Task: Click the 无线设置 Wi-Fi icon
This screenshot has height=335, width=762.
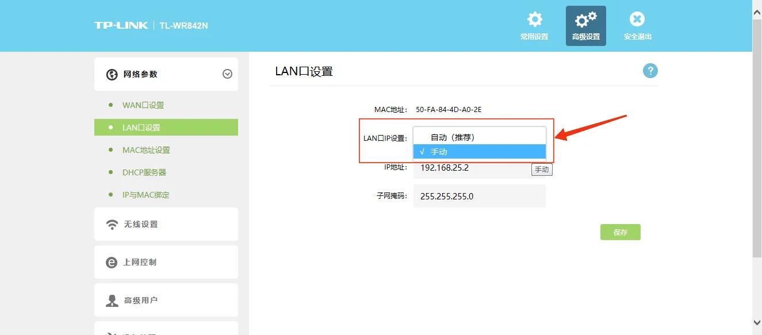Action: pos(113,224)
